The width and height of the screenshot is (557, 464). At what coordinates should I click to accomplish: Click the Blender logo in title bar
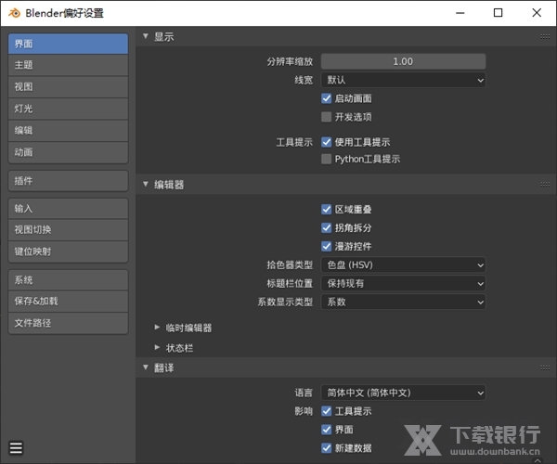(14, 13)
